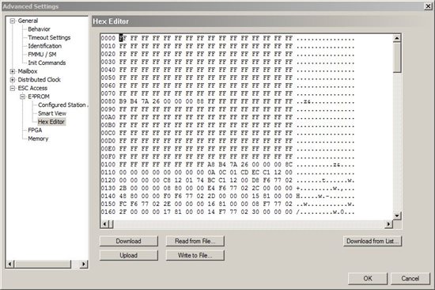This screenshot has height=290, width=435.
Task: Open Download from List dialog
Action: coord(373,241)
